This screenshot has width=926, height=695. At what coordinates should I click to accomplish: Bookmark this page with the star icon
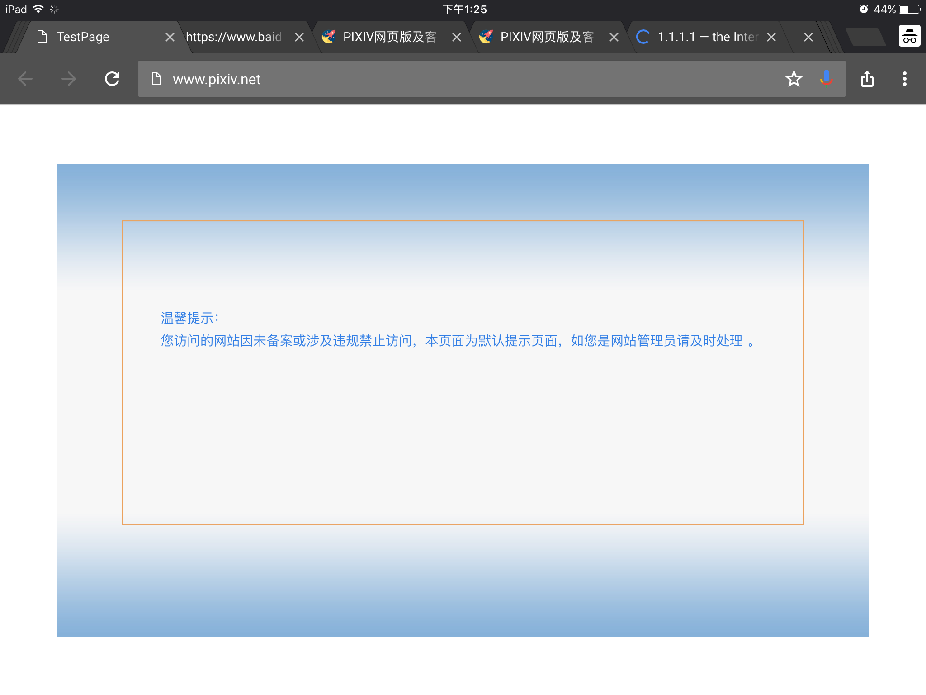[794, 79]
